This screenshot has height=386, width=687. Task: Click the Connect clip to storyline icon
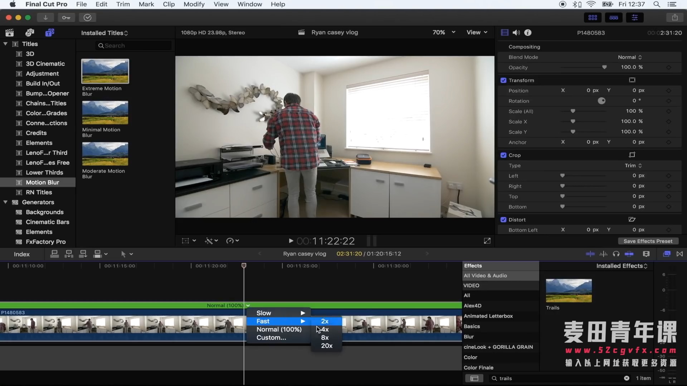(54, 254)
